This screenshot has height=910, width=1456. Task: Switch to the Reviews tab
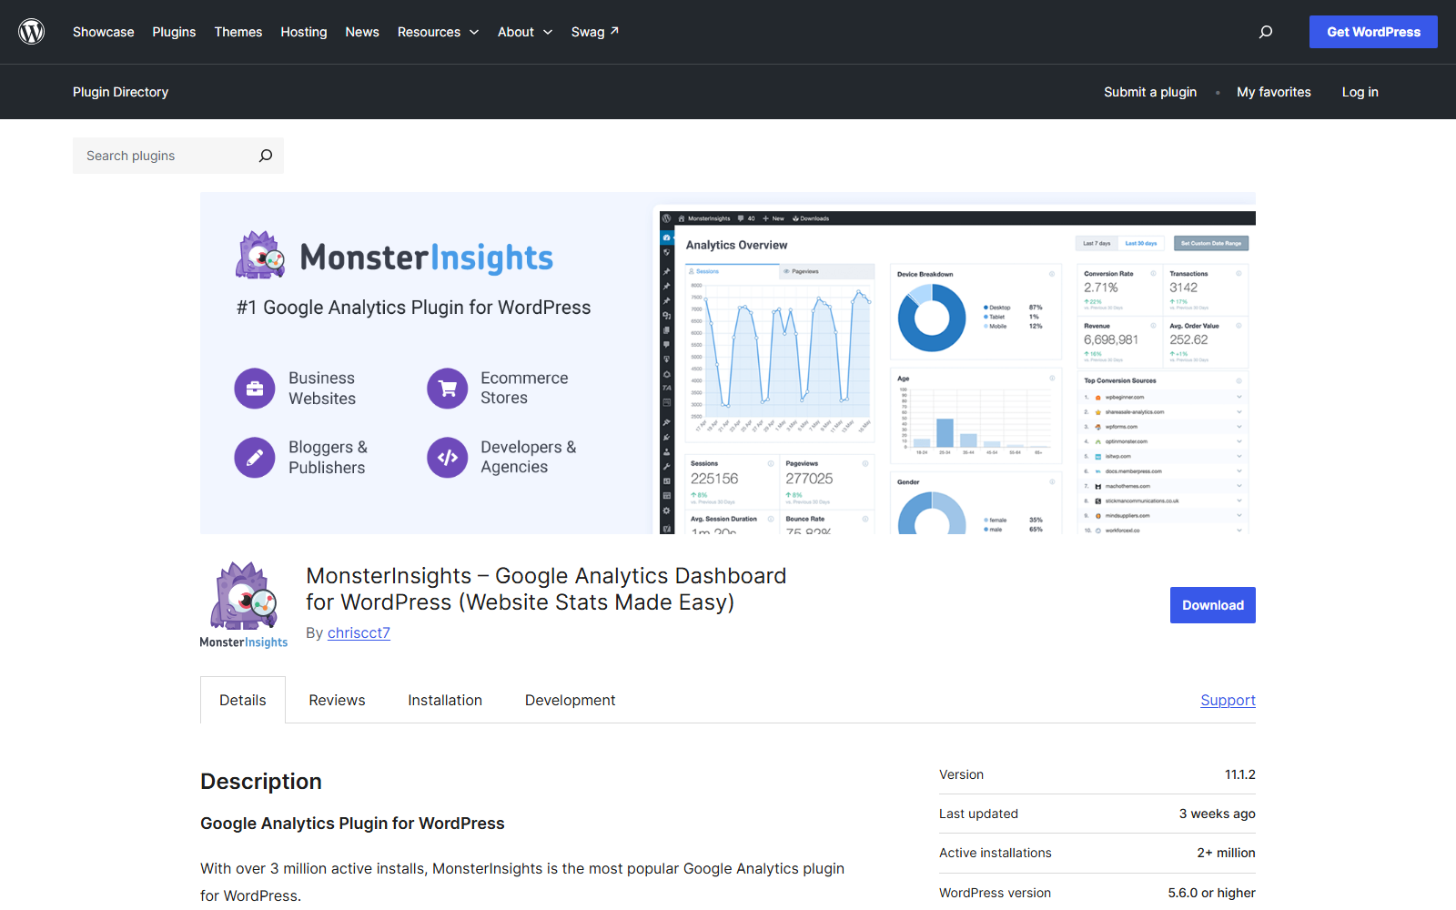pos(337,700)
